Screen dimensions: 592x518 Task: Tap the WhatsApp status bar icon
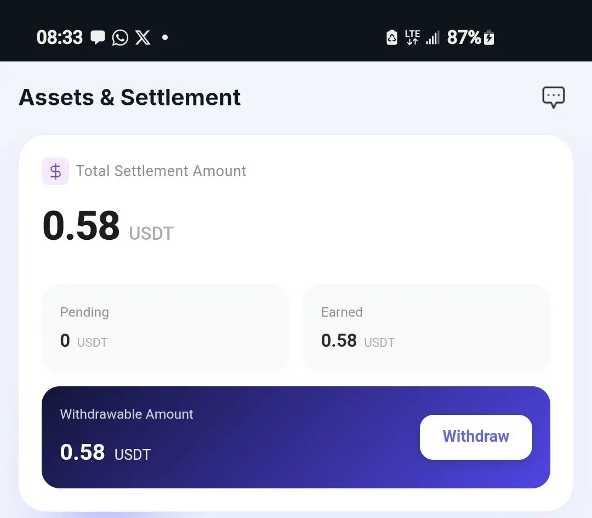[x=120, y=37]
